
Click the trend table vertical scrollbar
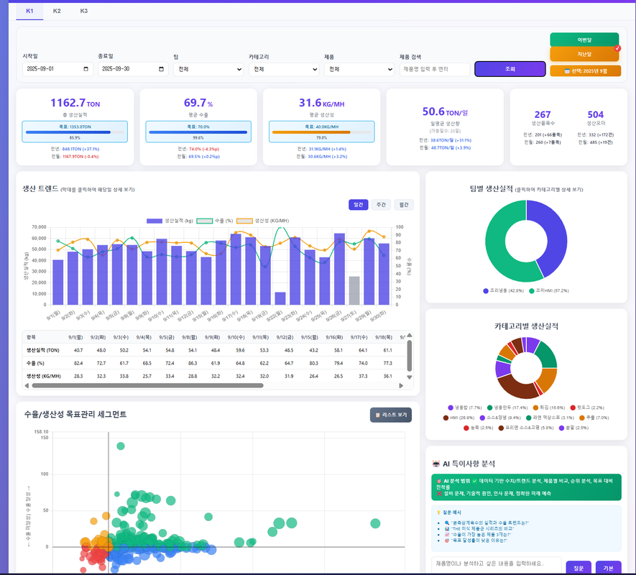pyautogui.click(x=409, y=356)
